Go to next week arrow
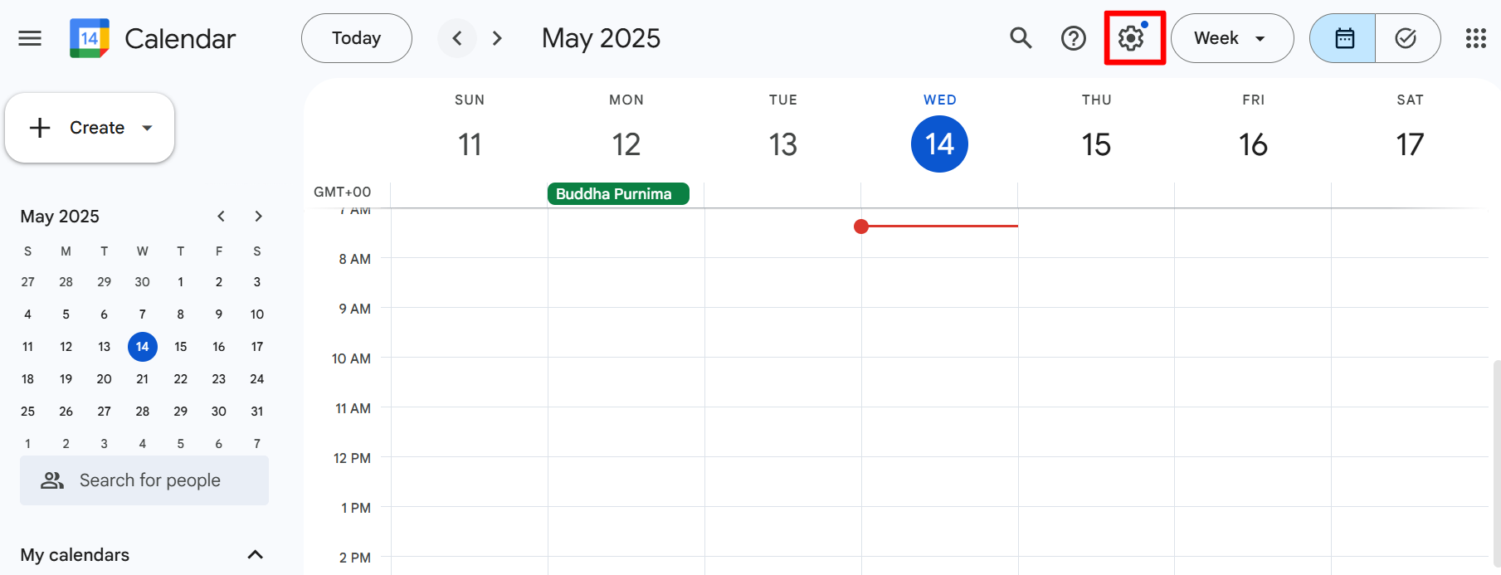 [x=497, y=38]
